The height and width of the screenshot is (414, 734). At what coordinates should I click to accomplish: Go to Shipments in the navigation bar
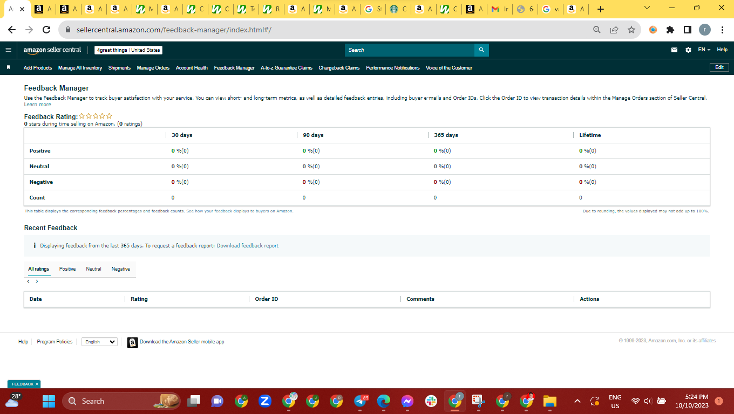click(x=119, y=68)
